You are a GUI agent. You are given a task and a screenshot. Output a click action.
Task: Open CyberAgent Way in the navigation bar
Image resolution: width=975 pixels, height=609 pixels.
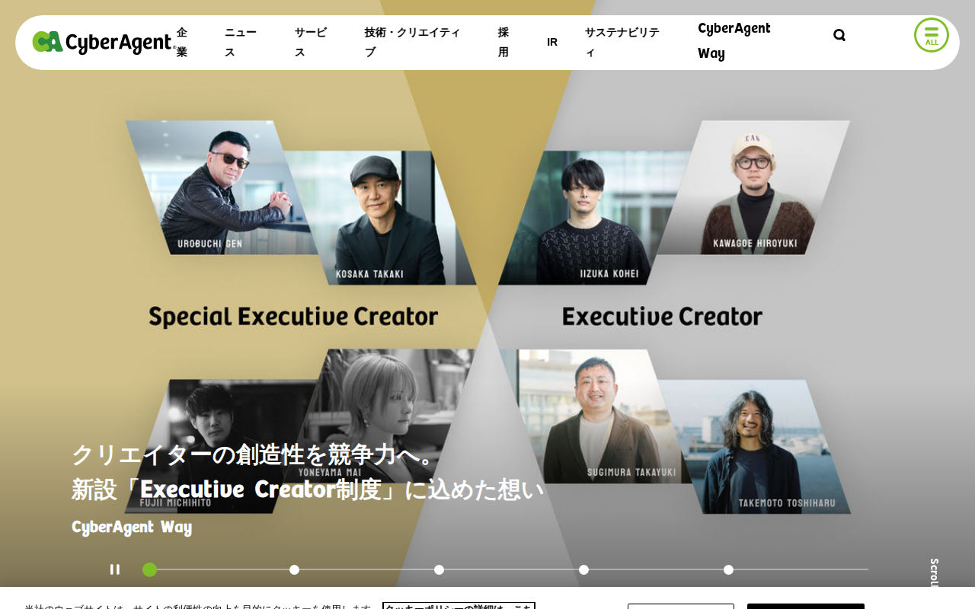pos(734,41)
